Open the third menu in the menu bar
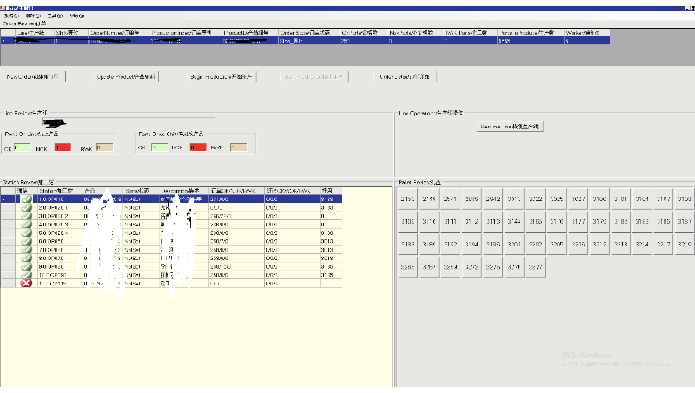The height and width of the screenshot is (393, 695). 55,16
